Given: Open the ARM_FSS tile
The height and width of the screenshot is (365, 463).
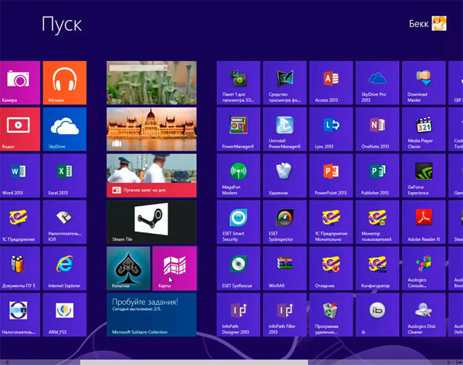Looking at the screenshot, I should (x=65, y=315).
